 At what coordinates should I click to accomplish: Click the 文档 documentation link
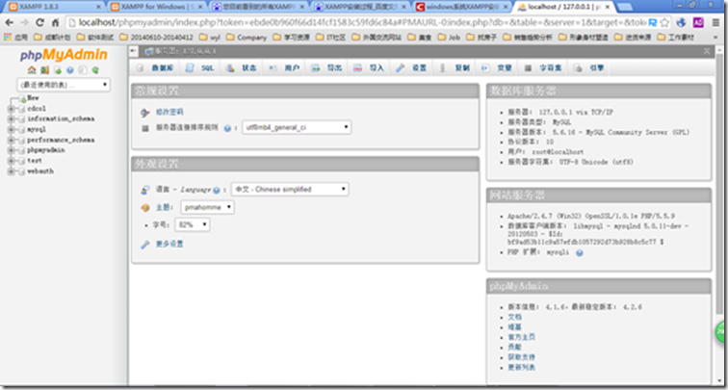(515, 317)
